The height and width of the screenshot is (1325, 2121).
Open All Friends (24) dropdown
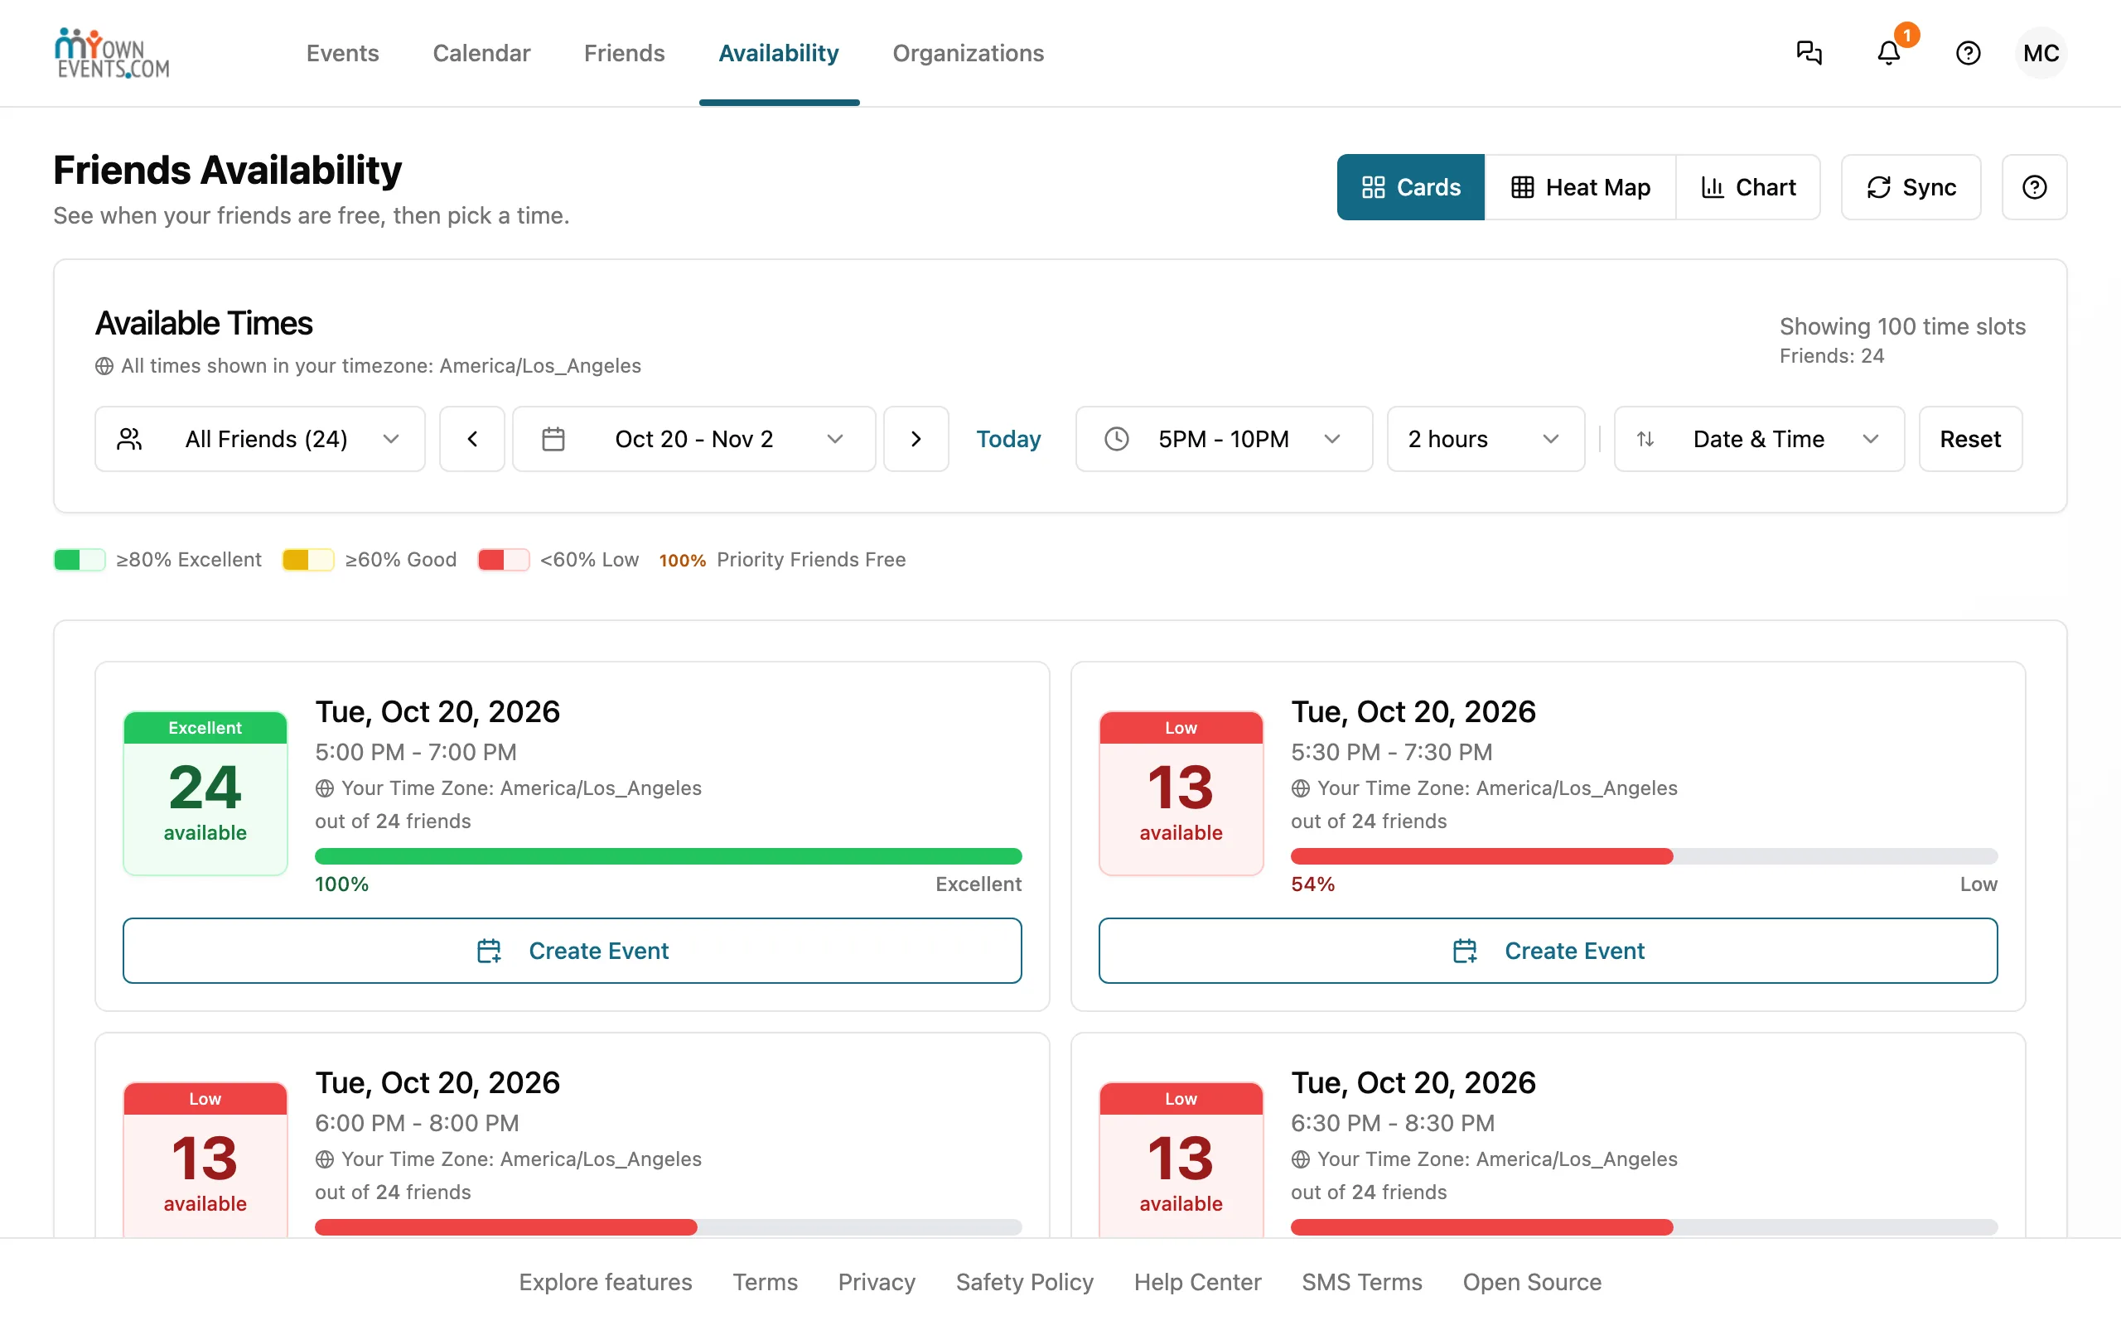coord(259,438)
